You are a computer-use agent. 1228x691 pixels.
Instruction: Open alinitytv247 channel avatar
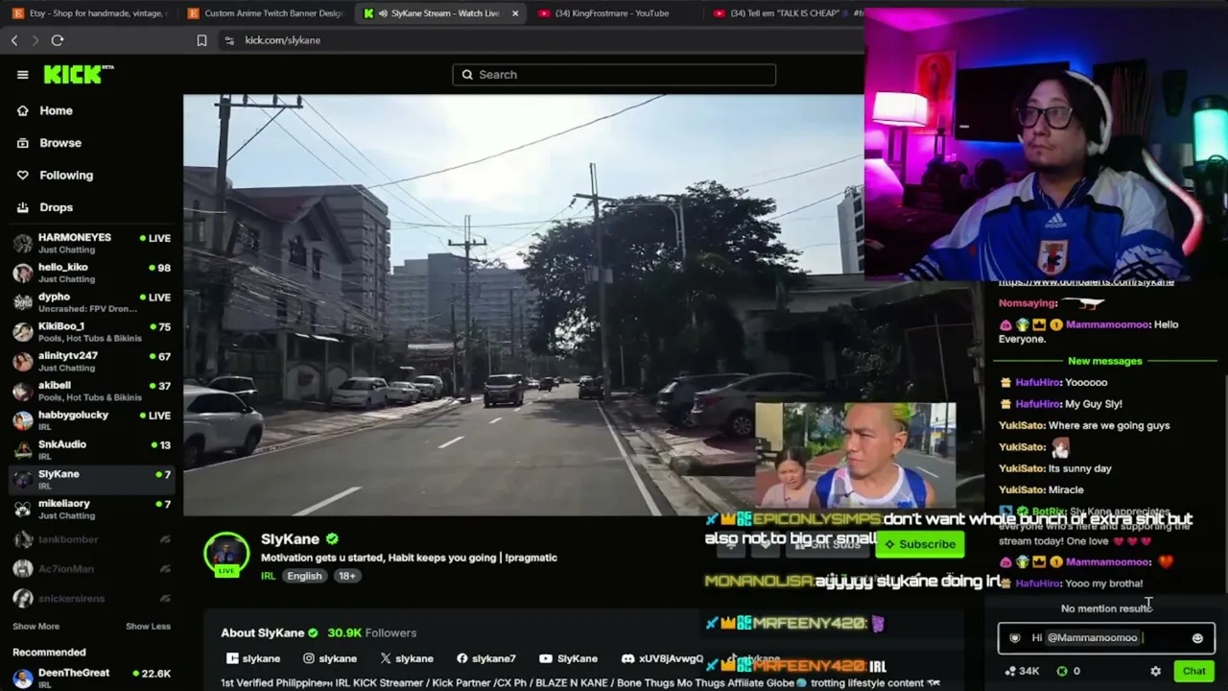[22, 361]
